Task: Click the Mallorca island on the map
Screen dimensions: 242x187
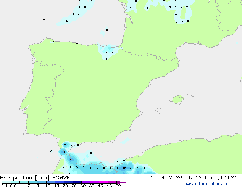Action: coord(177,100)
